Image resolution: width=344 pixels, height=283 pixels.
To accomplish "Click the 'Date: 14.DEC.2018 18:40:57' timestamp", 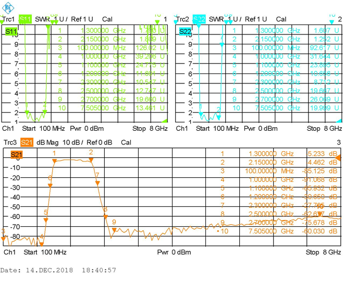I will [58, 270].
